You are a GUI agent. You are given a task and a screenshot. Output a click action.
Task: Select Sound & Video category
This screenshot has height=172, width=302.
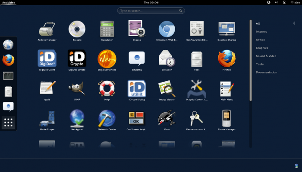click(x=266, y=56)
